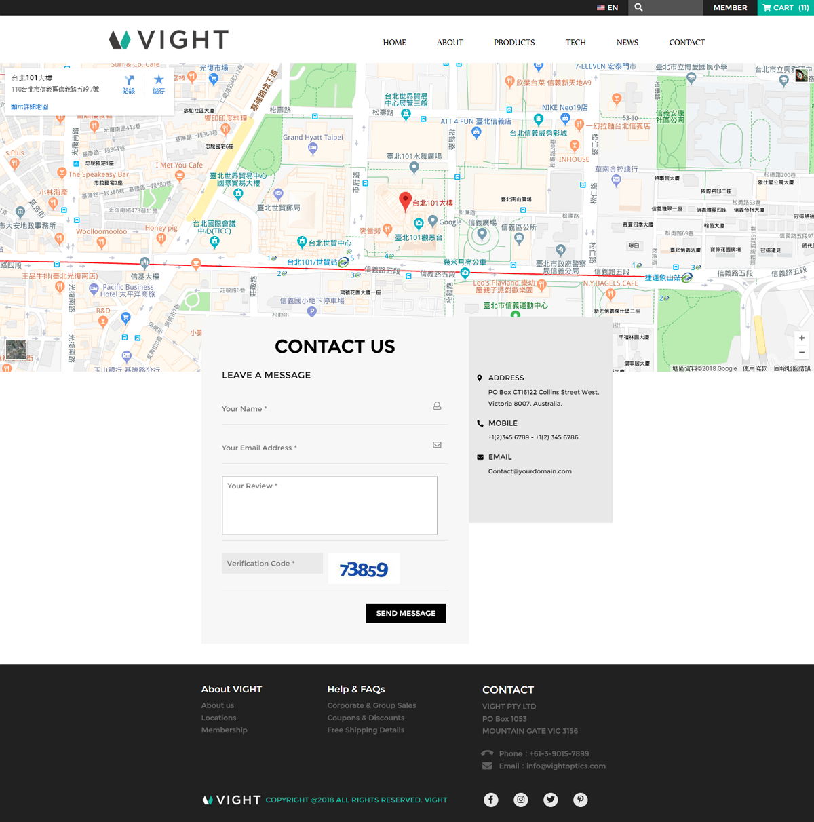
Task: Switch map to satellite view thumbnail
Action: (x=16, y=350)
